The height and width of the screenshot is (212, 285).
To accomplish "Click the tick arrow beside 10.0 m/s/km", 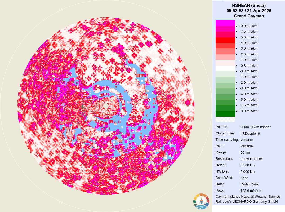I will coord(236,26).
